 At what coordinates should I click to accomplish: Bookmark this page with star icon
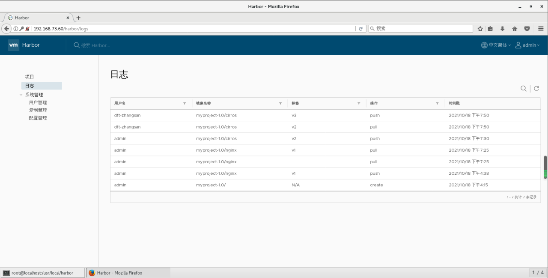pos(480,29)
